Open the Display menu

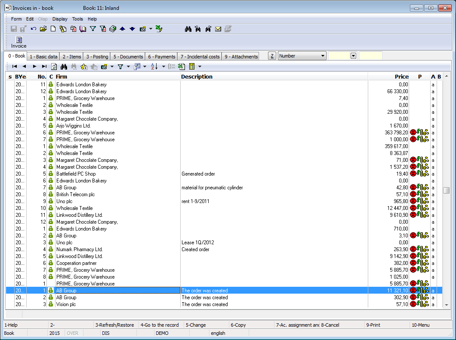[x=60, y=19]
